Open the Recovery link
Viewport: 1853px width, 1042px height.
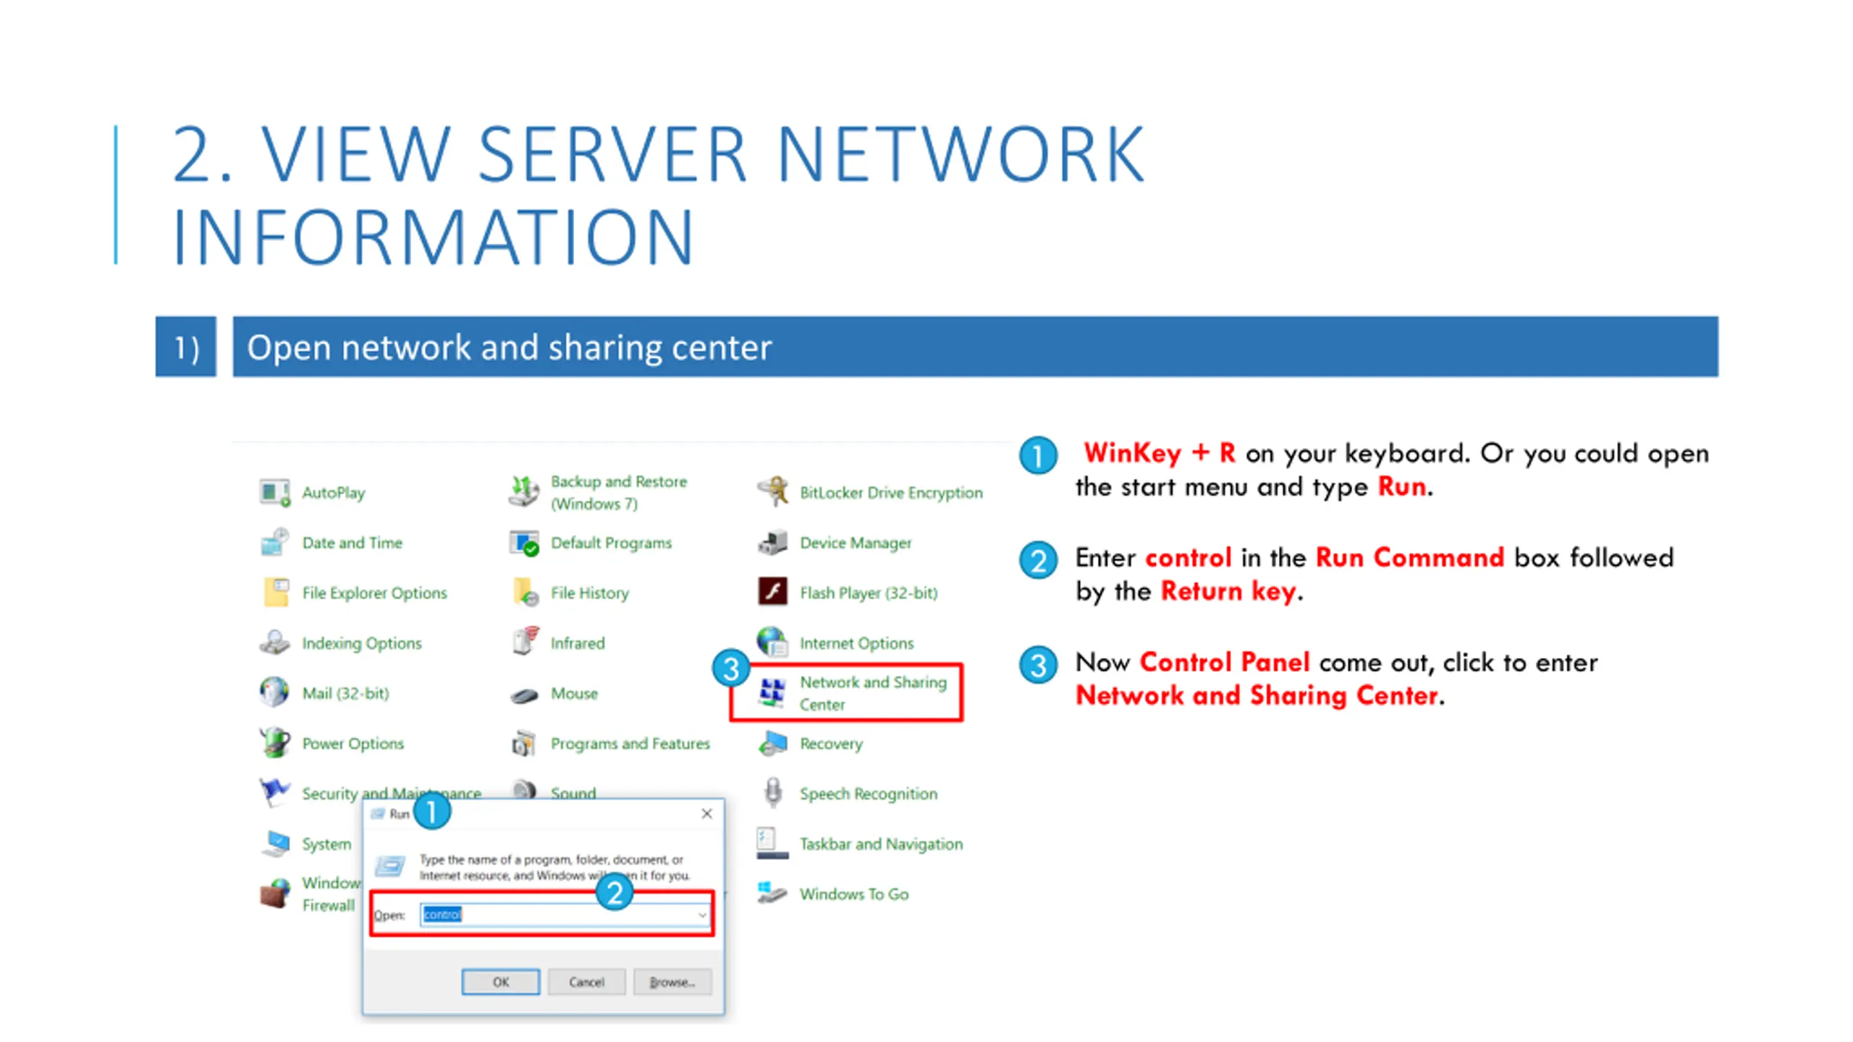(x=831, y=744)
